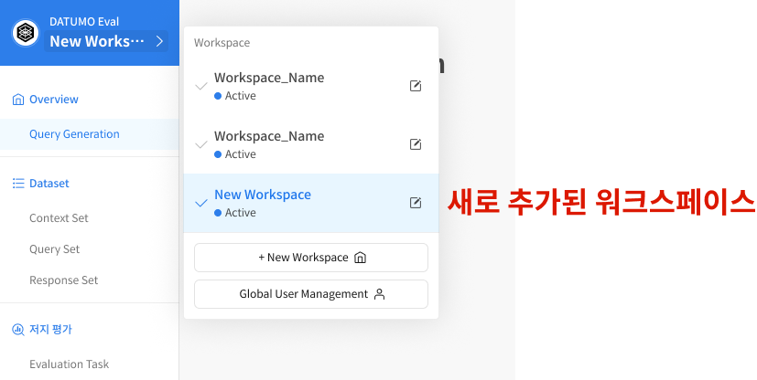Select Evaluation Task in sidebar
The width and height of the screenshot is (757, 380).
69,364
